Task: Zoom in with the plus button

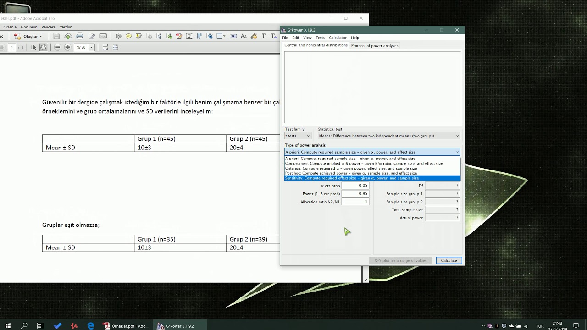Action: [67, 47]
